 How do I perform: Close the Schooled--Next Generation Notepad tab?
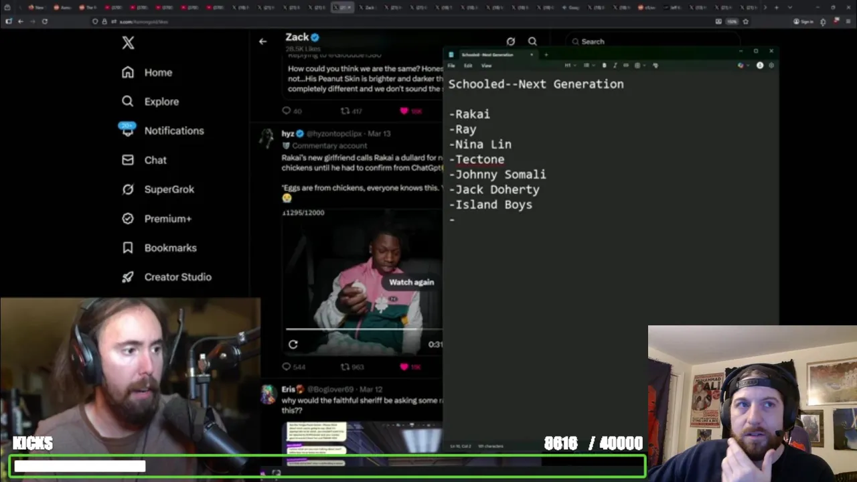click(532, 55)
